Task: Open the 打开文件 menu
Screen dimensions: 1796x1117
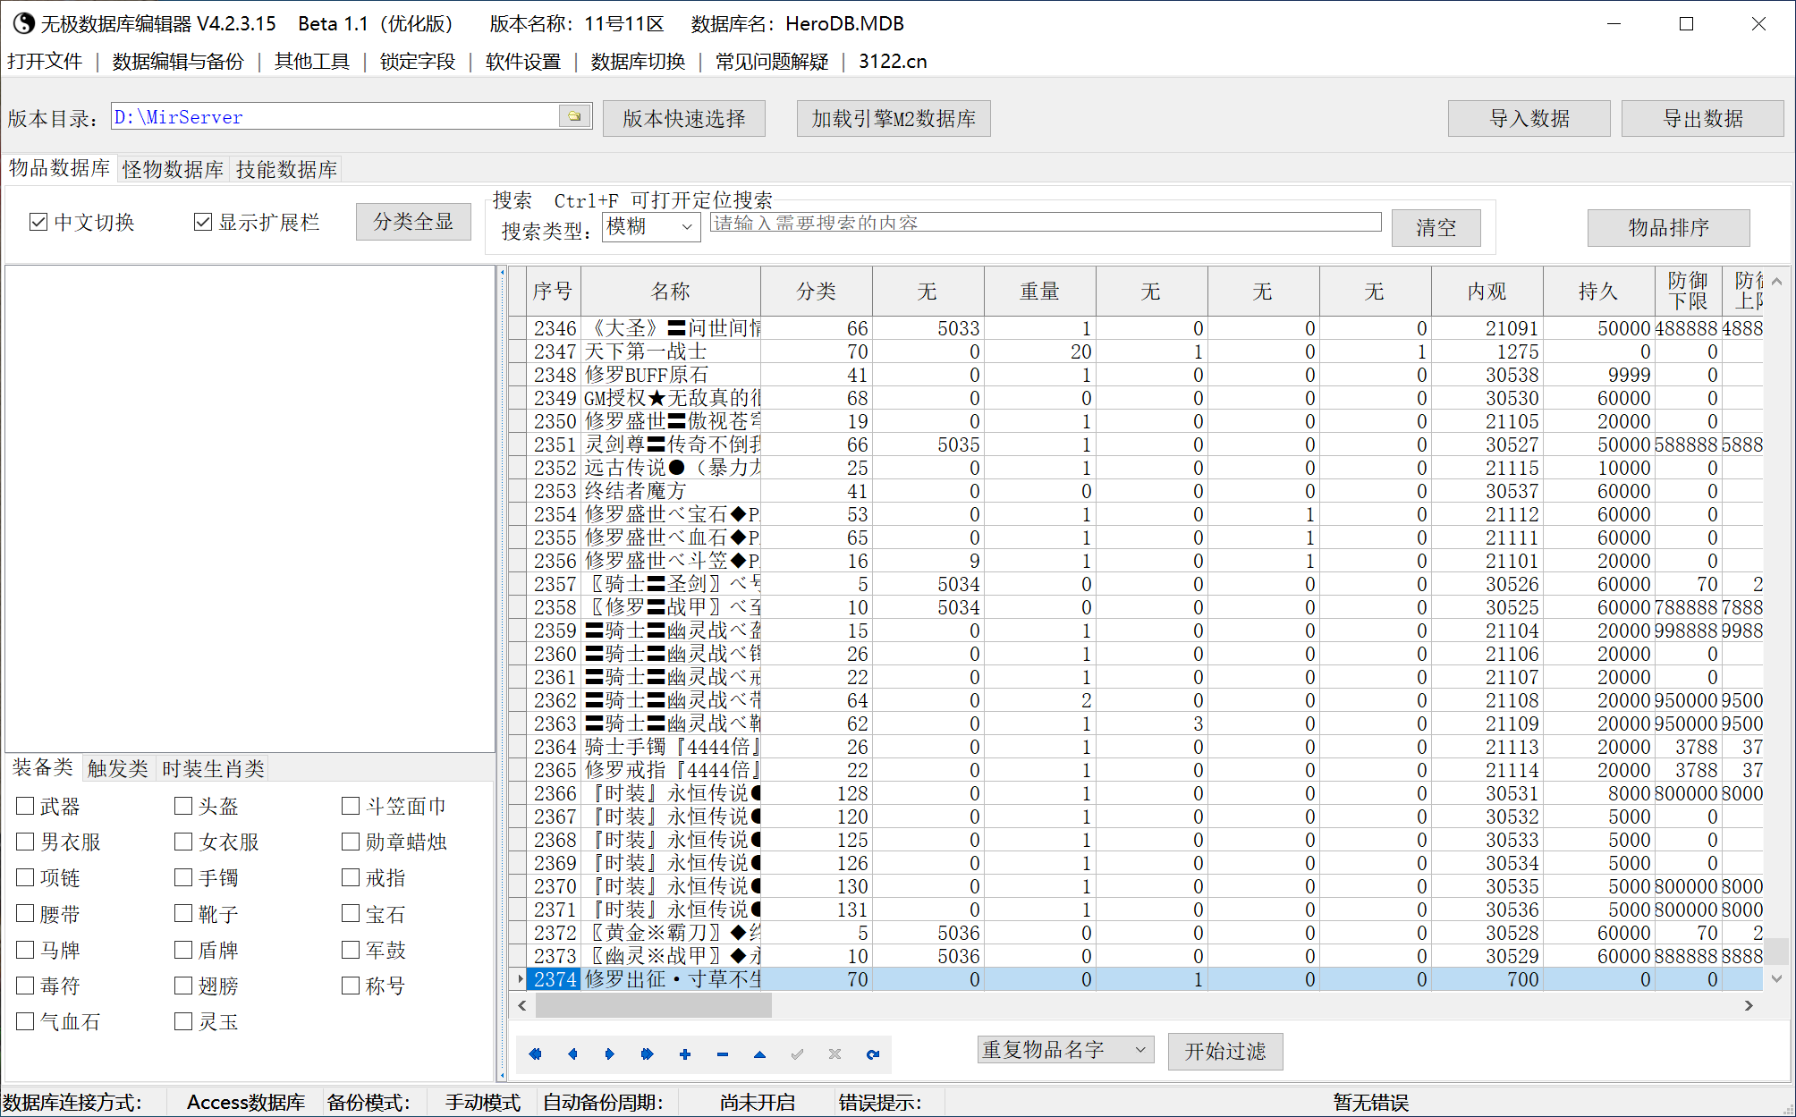Action: click(45, 61)
